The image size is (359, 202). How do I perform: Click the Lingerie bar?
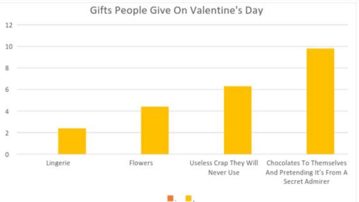point(72,141)
